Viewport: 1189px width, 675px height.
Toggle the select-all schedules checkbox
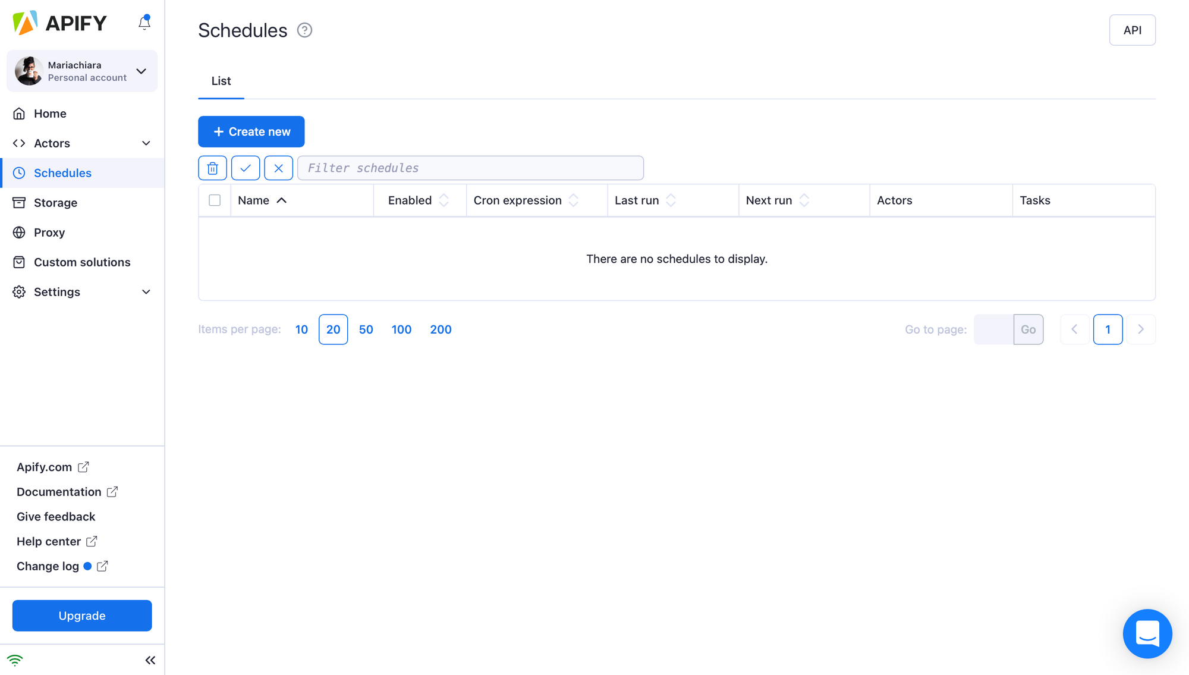(215, 200)
